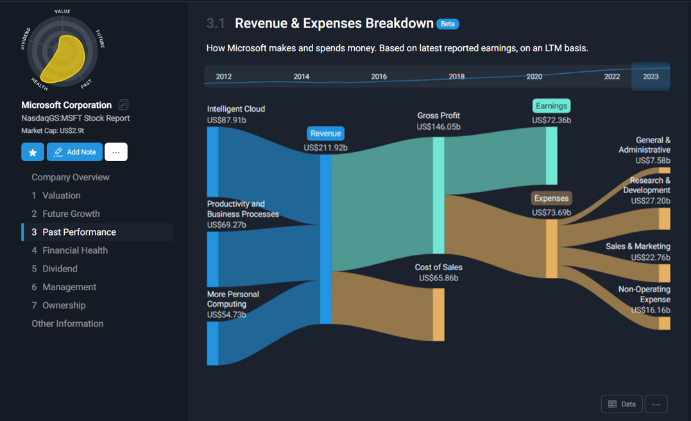Click the Gross Profit label
691x421 pixels.
click(438, 116)
